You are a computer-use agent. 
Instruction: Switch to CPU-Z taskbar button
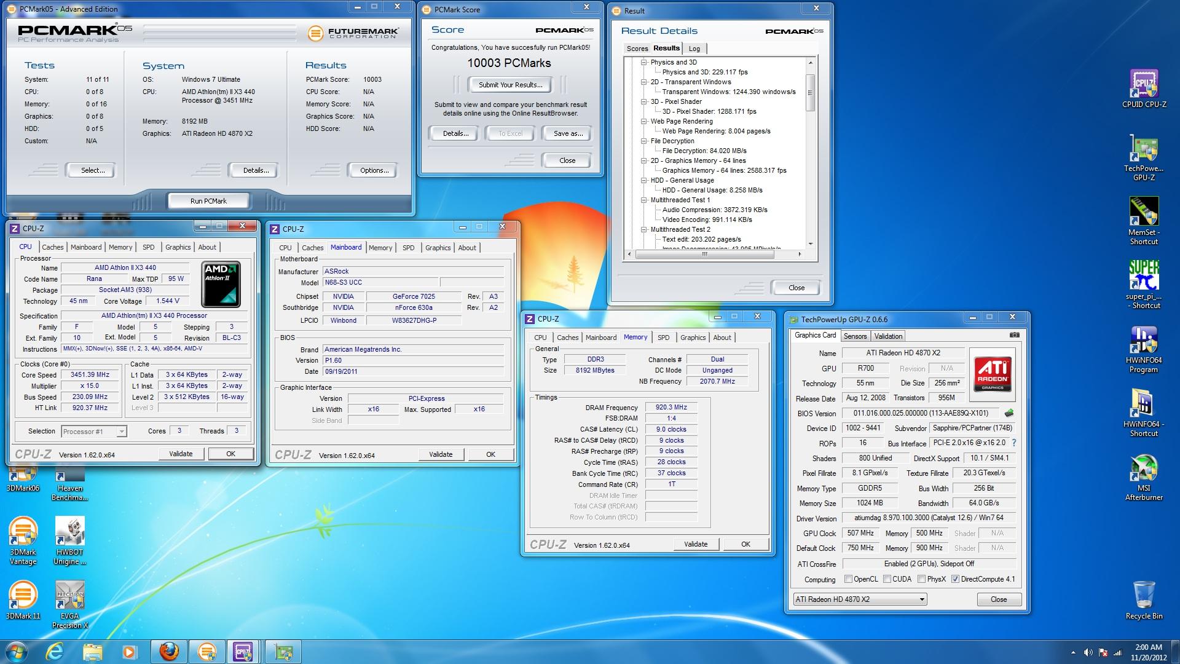[x=244, y=651]
